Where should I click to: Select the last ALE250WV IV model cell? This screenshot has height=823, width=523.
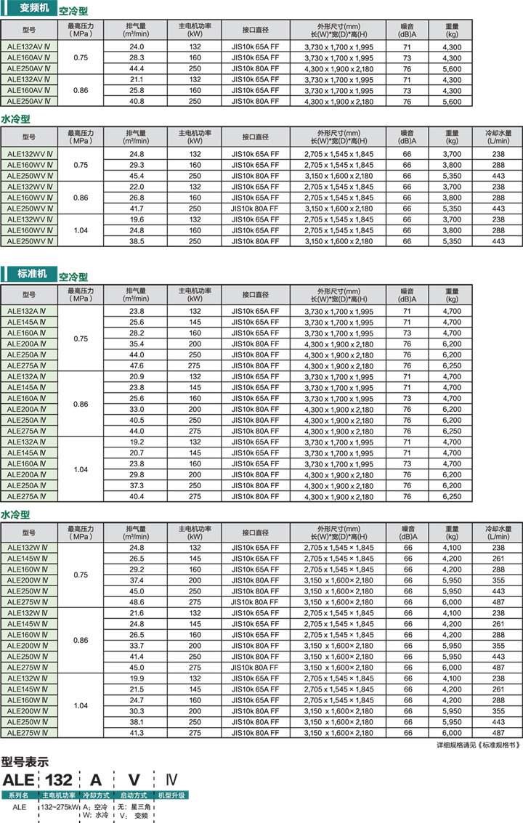[29, 241]
